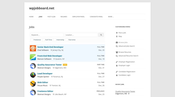Go to the Resumes menu item
Viewport: 175px width, 97px height.
click(x=64, y=17)
